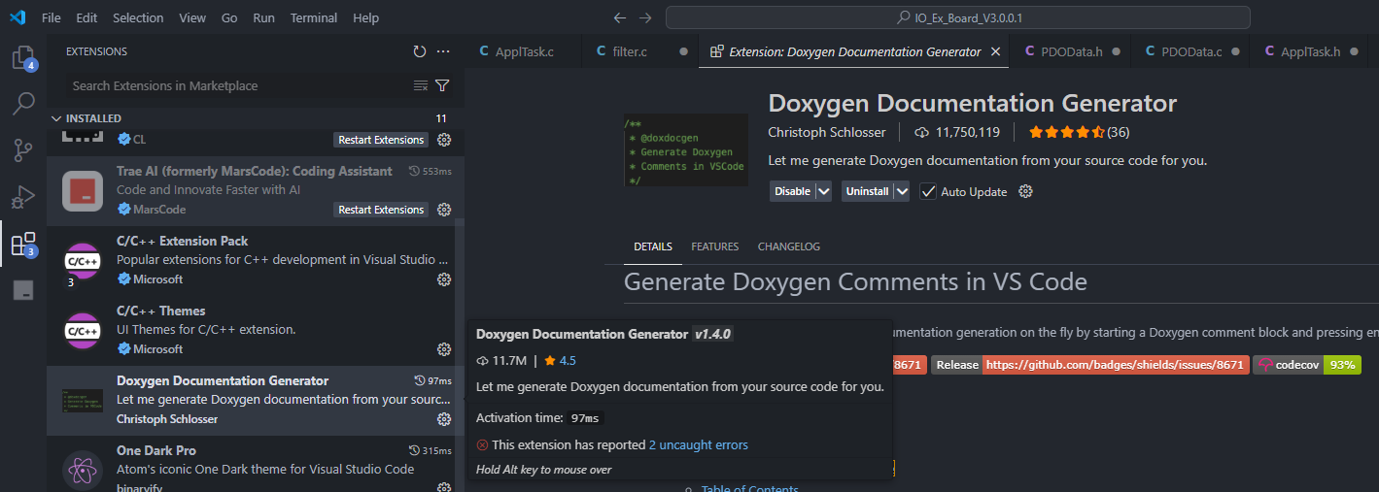Image resolution: width=1379 pixels, height=492 pixels.
Task: Focus the Search Extensions in Marketplace field
Action: (x=238, y=85)
